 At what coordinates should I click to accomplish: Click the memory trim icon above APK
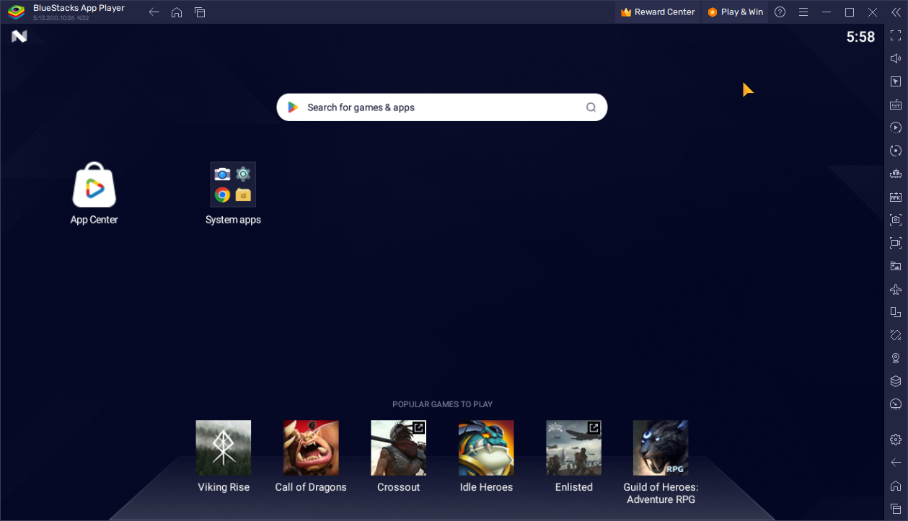tap(896, 174)
